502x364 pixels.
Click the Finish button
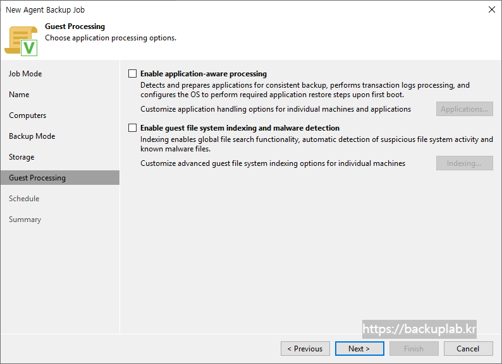414,349
